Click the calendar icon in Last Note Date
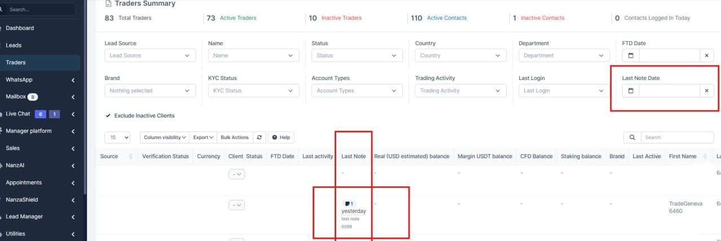The height and width of the screenshot is (241, 721). [631, 91]
